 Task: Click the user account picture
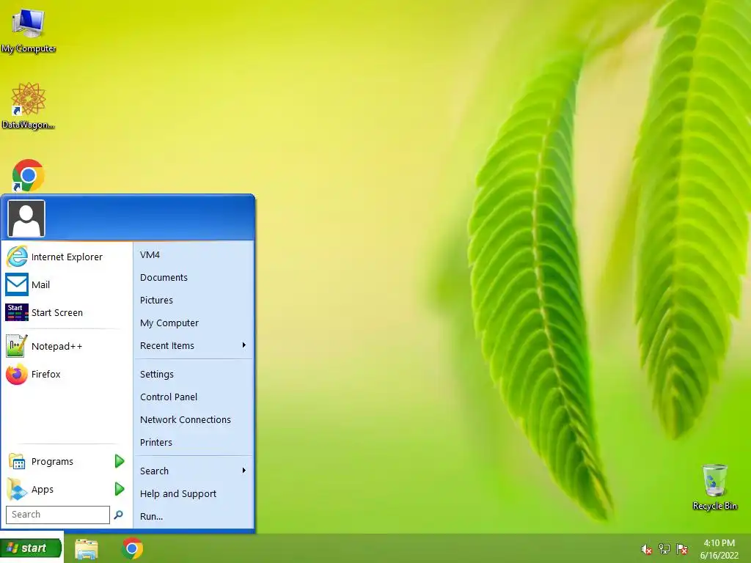click(26, 218)
